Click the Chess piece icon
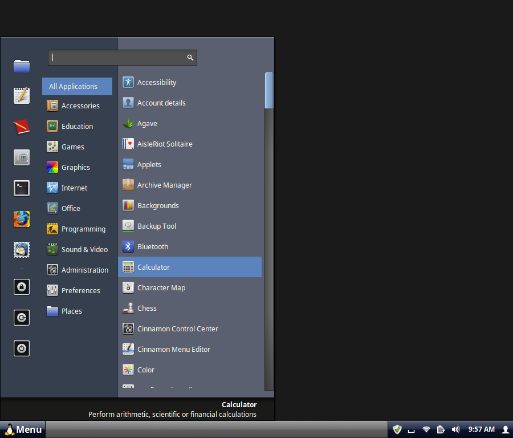The height and width of the screenshot is (438, 513). click(128, 308)
